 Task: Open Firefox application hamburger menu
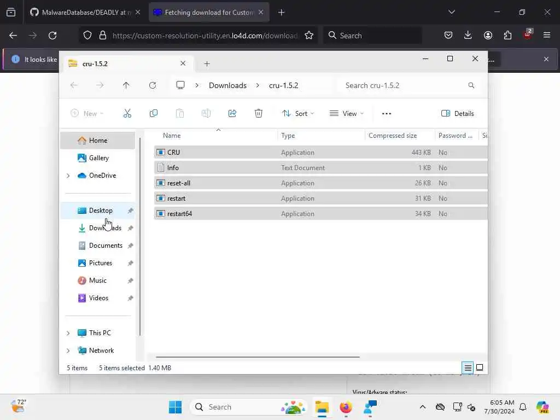(x=547, y=36)
